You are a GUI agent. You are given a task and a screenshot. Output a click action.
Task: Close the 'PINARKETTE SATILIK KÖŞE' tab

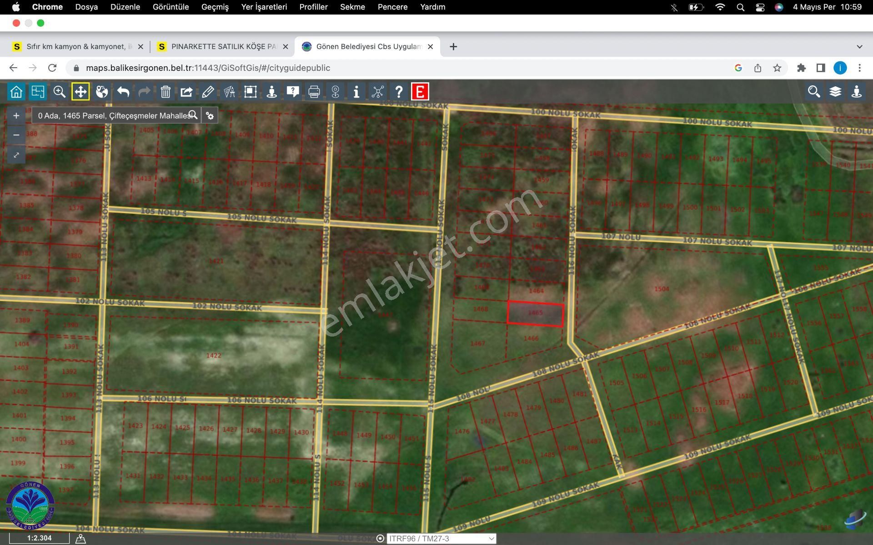(285, 46)
